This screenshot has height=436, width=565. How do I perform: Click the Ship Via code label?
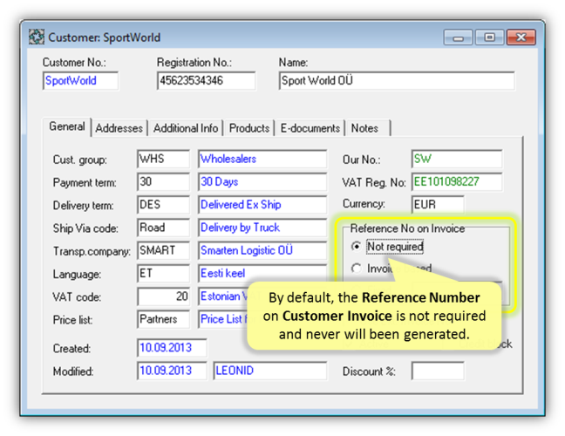pyautogui.click(x=85, y=228)
